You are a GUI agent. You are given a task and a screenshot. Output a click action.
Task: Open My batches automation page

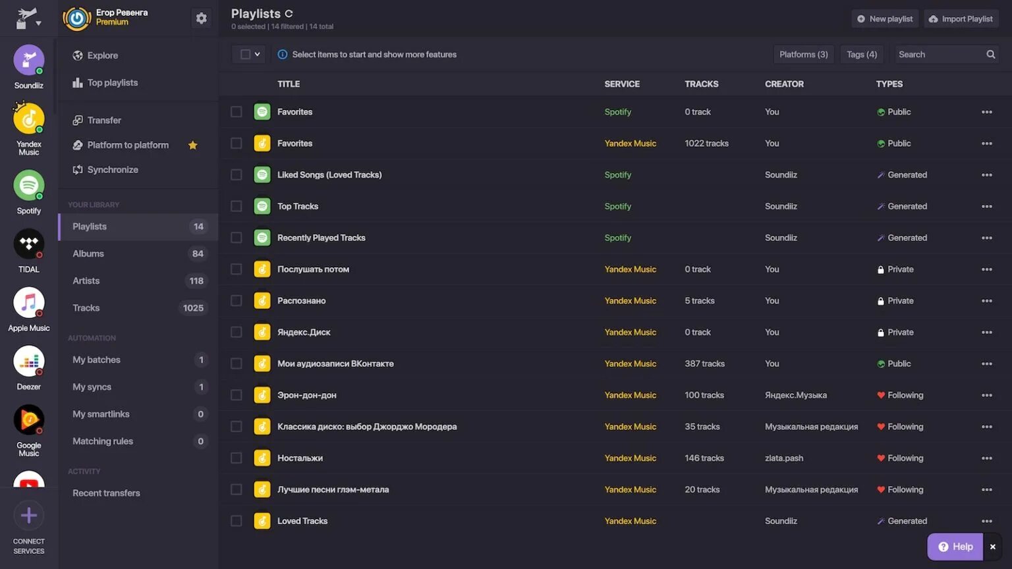tap(138, 360)
